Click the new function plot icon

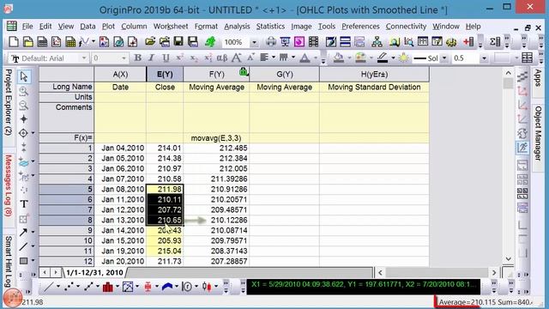tap(83, 42)
